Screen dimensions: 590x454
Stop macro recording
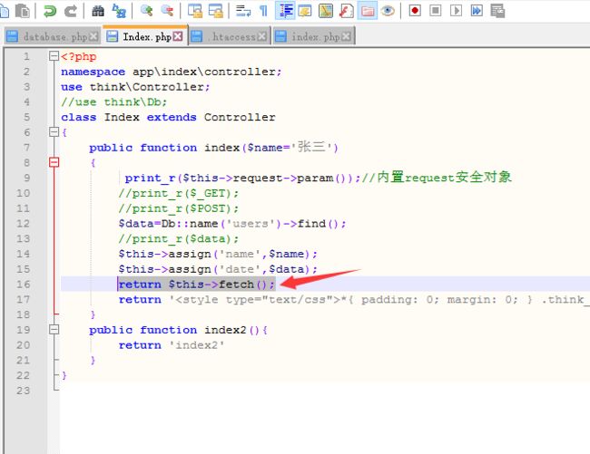(x=436, y=11)
